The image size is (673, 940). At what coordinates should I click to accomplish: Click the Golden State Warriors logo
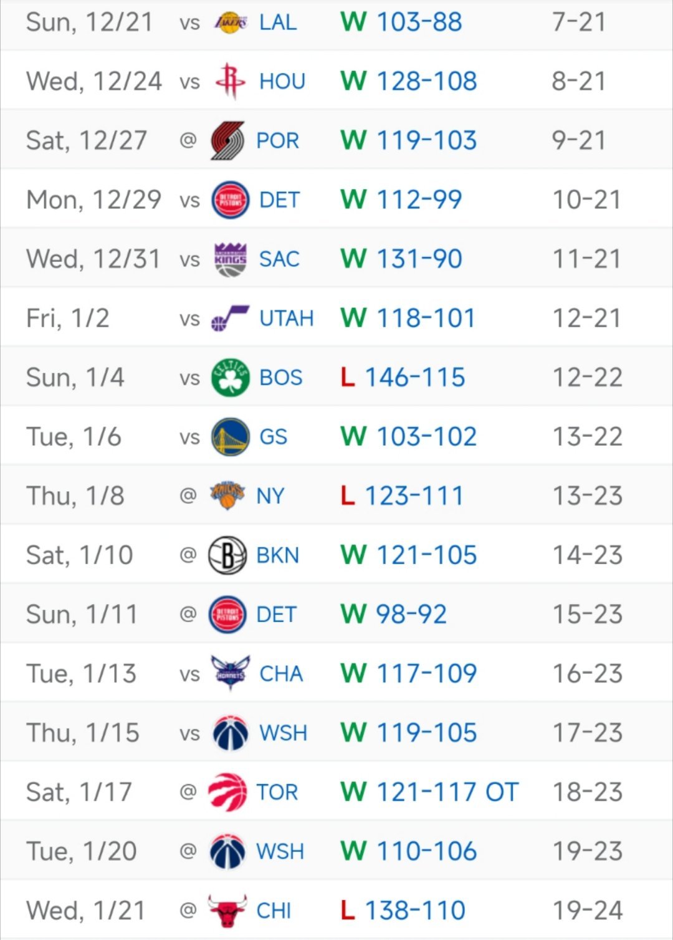[230, 437]
